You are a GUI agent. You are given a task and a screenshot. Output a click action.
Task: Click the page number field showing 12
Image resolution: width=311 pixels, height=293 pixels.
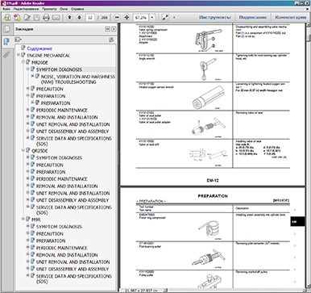[x=90, y=18]
